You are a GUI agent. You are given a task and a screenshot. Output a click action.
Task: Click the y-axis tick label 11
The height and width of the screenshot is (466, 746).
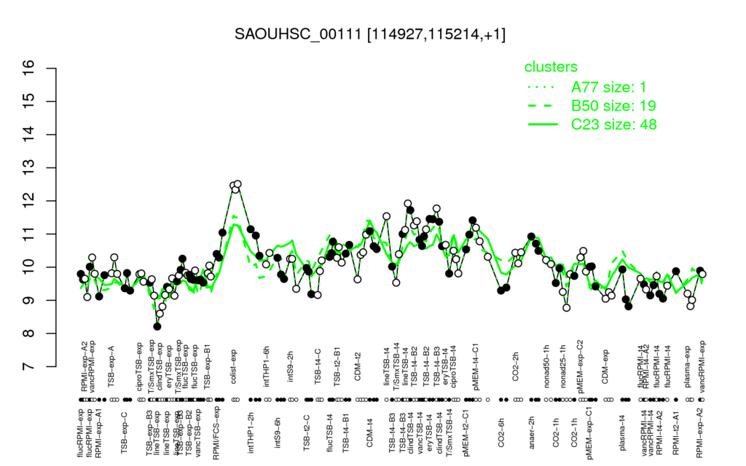[x=28, y=234]
